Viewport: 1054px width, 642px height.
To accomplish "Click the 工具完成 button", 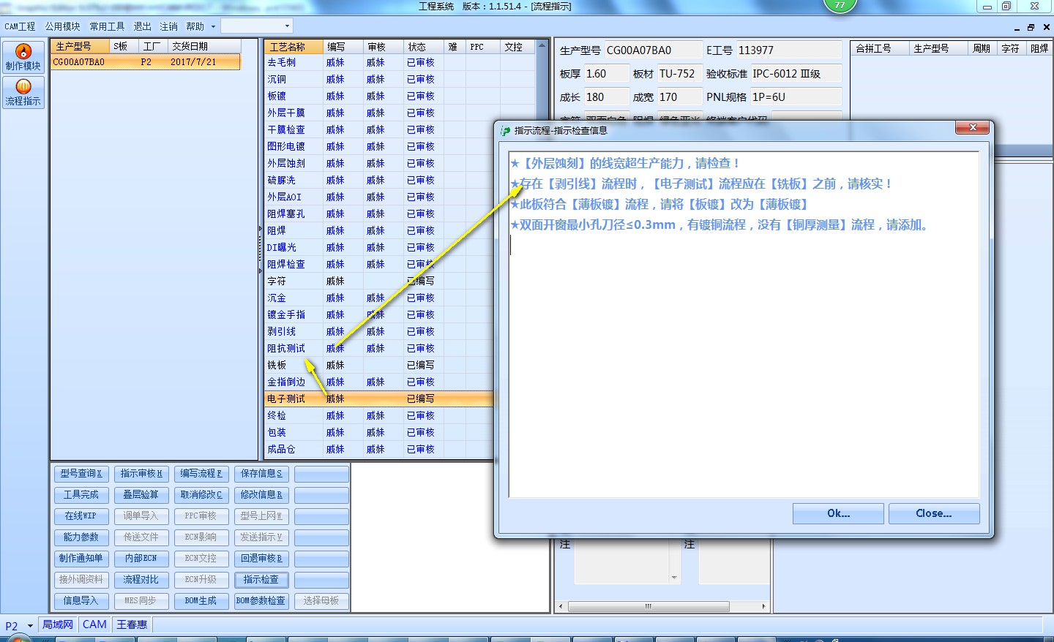I will [x=81, y=495].
